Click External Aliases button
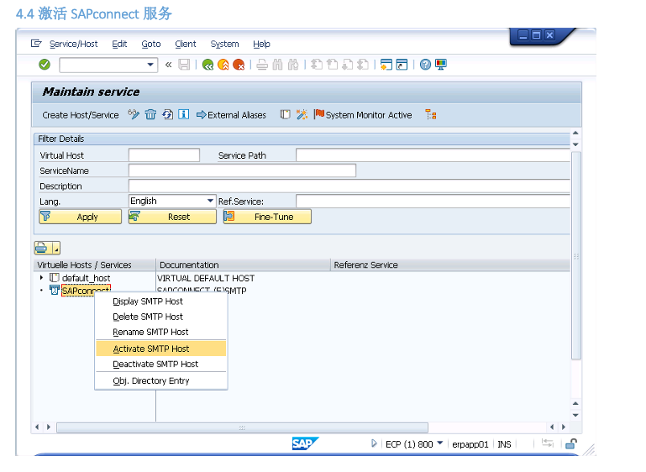646x472 pixels. pos(231,115)
